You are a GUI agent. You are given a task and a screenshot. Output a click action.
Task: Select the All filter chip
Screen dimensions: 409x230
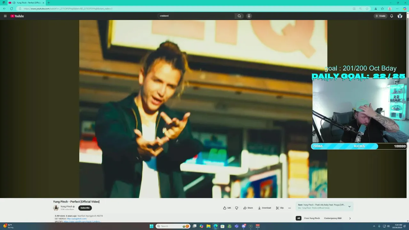coord(298,218)
